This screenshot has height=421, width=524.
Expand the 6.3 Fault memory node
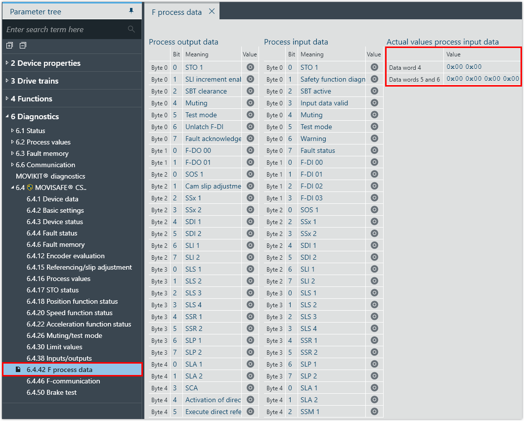tap(12, 153)
